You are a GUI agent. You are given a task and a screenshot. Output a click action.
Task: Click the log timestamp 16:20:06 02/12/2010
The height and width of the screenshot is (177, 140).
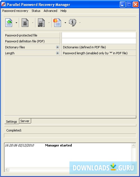(19, 145)
